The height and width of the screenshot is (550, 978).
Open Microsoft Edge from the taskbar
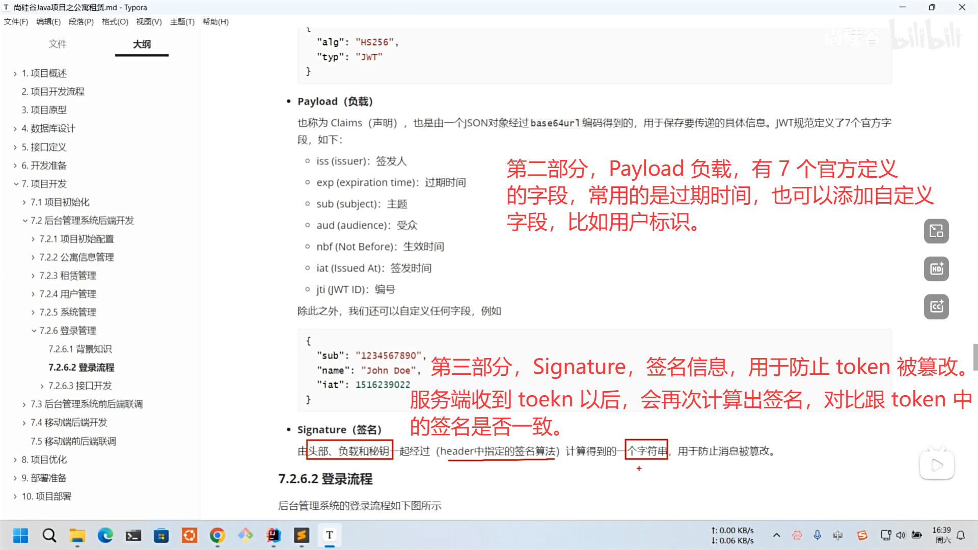[x=105, y=535]
